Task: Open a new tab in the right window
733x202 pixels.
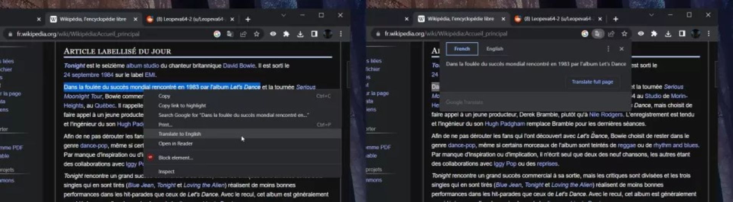Action: [615, 19]
